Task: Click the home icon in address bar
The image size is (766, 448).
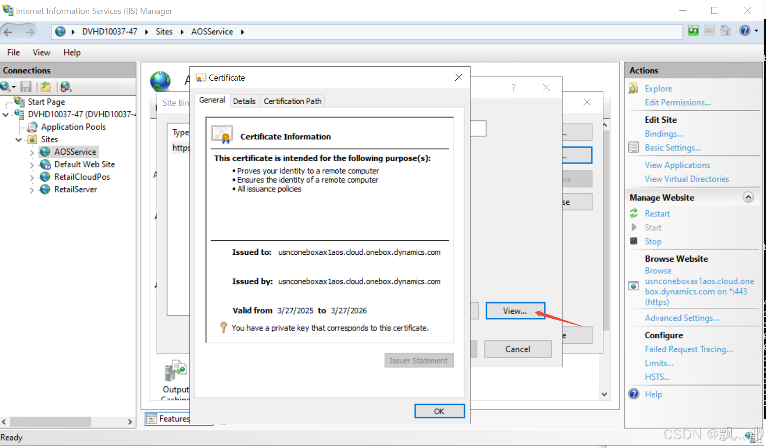Action: point(725,31)
